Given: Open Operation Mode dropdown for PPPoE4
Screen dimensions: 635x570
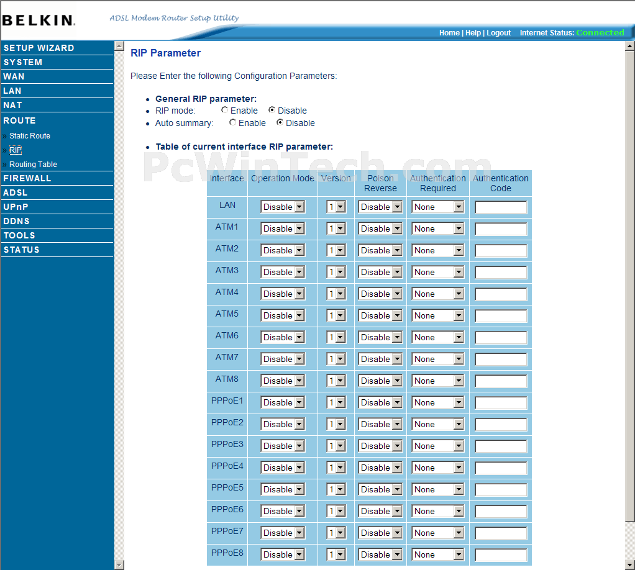Looking at the screenshot, I should click(x=283, y=468).
